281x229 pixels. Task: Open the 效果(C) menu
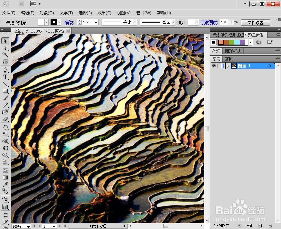click(x=104, y=13)
